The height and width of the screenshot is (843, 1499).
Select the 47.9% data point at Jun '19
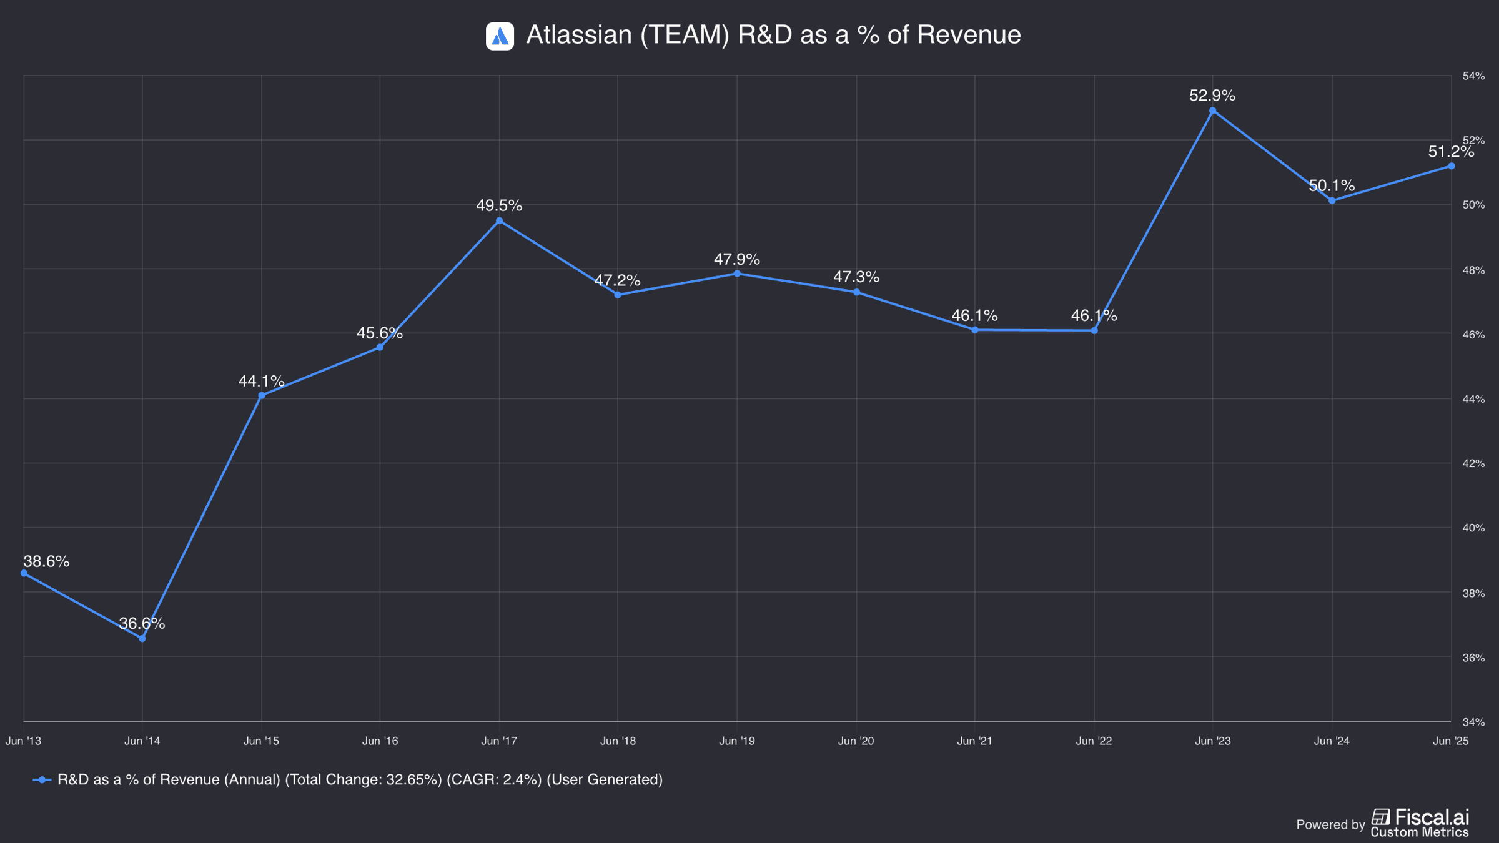click(737, 274)
